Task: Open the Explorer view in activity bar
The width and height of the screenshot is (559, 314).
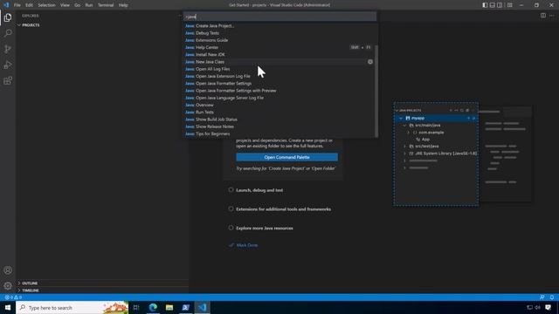Action: [x=8, y=17]
